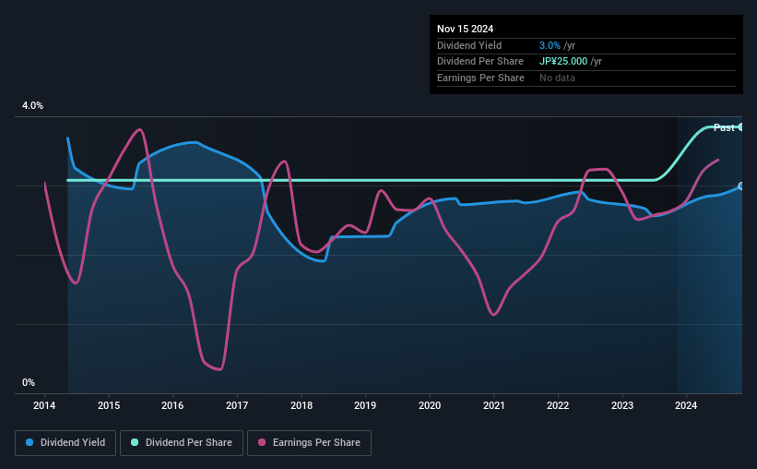Click the teal Dividend Per Share legend dot
Image resolution: width=757 pixels, height=469 pixels.
coord(135,442)
